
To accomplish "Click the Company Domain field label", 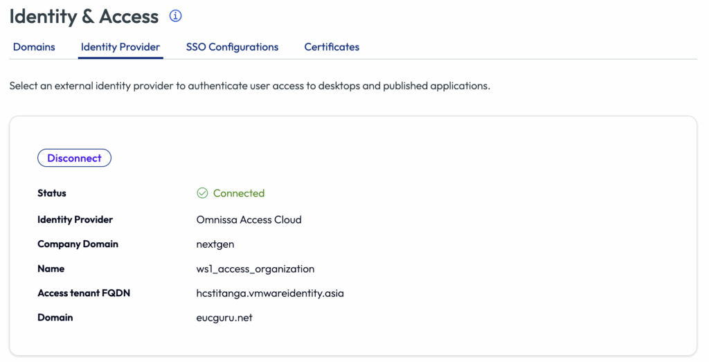I will 78,244.
